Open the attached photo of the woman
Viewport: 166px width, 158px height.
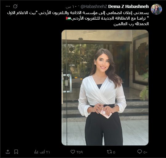(x=105, y=88)
